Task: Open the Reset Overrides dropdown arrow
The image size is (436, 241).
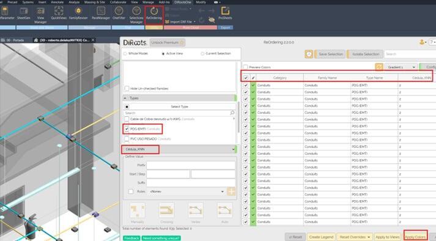Action: pyautogui.click(x=369, y=237)
